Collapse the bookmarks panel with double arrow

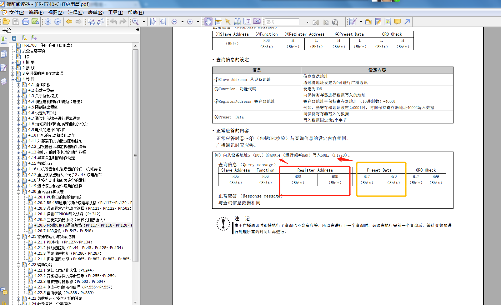pos(138,30)
